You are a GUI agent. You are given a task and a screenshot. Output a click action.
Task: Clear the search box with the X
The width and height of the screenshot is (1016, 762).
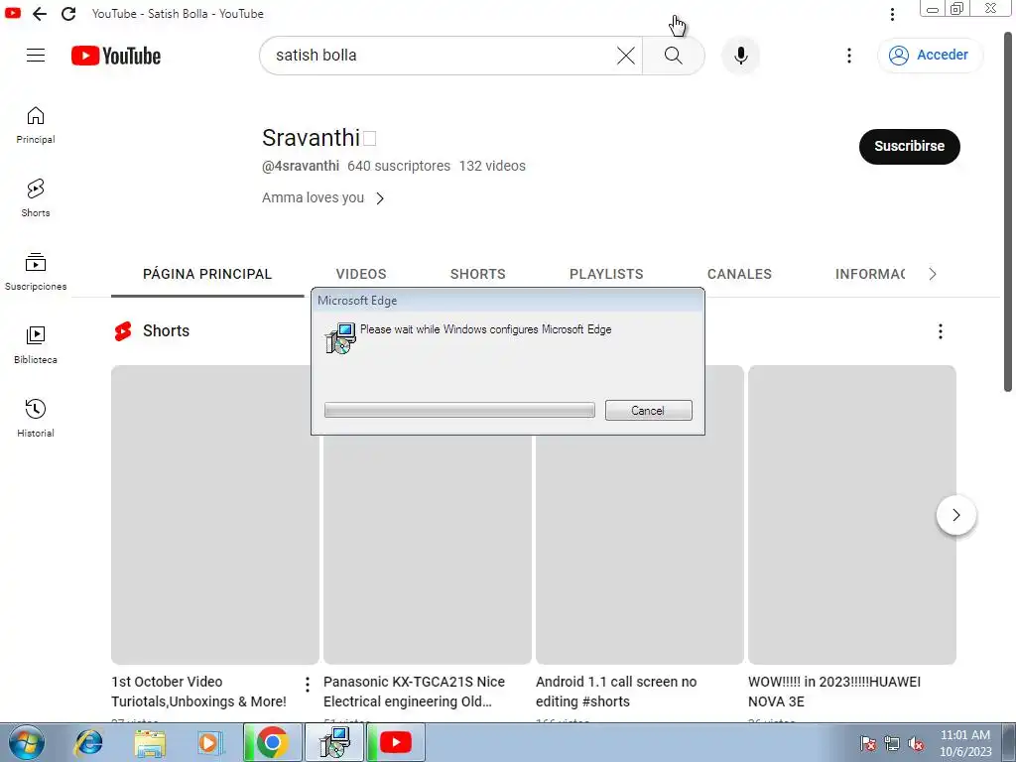click(x=626, y=56)
